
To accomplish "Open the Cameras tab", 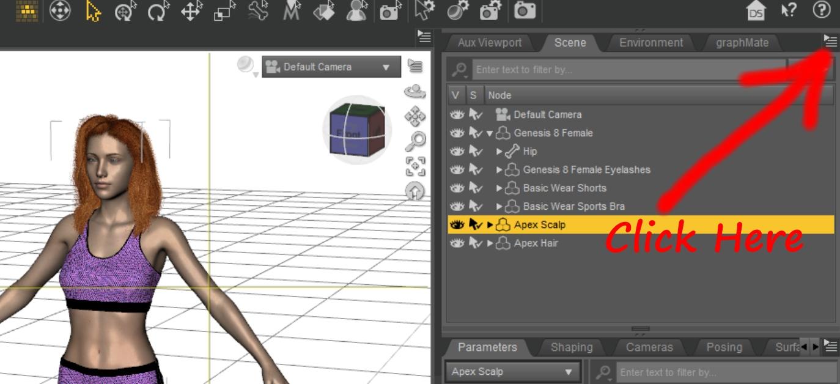I will (x=649, y=347).
